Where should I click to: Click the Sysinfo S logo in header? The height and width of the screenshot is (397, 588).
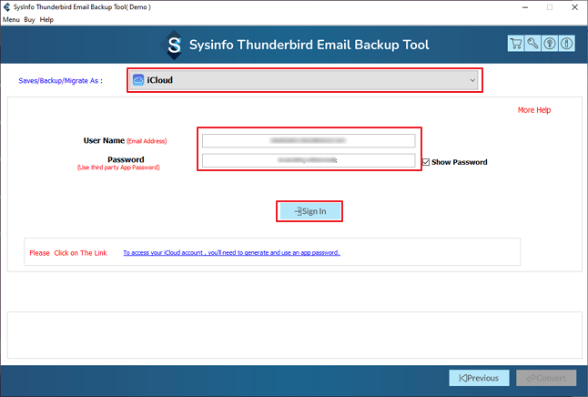175,45
